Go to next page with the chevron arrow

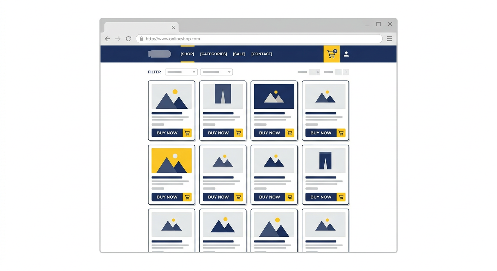point(346,72)
